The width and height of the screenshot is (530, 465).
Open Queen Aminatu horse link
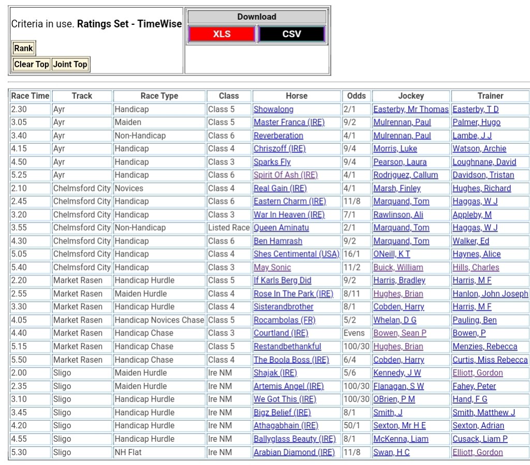(x=281, y=228)
